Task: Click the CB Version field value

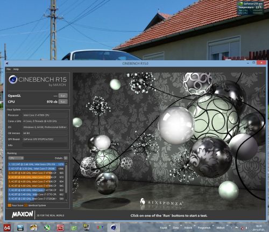Action: [45, 133]
